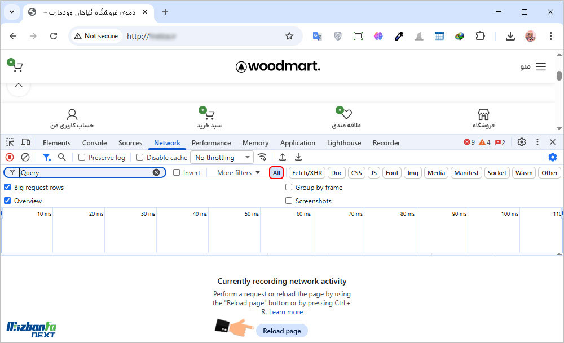The width and height of the screenshot is (564, 343).
Task: Switch to the Console tab
Action: pyautogui.click(x=94, y=143)
